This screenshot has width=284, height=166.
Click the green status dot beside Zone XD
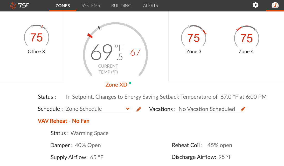(x=130, y=83)
